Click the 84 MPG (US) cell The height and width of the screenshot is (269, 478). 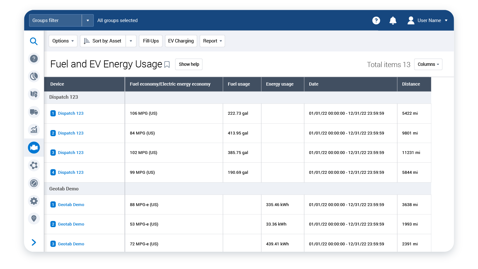(174, 133)
